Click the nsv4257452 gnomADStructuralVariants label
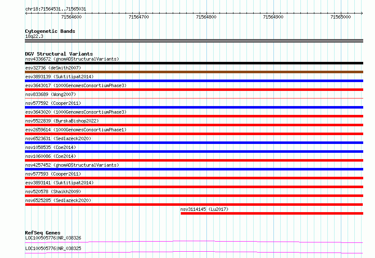Image resolution: width=375 pixels, height=258 pixels. click(x=72, y=165)
